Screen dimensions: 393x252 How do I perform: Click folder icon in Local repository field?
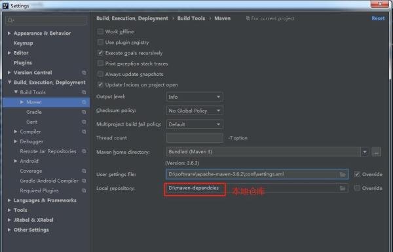pyautogui.click(x=343, y=188)
